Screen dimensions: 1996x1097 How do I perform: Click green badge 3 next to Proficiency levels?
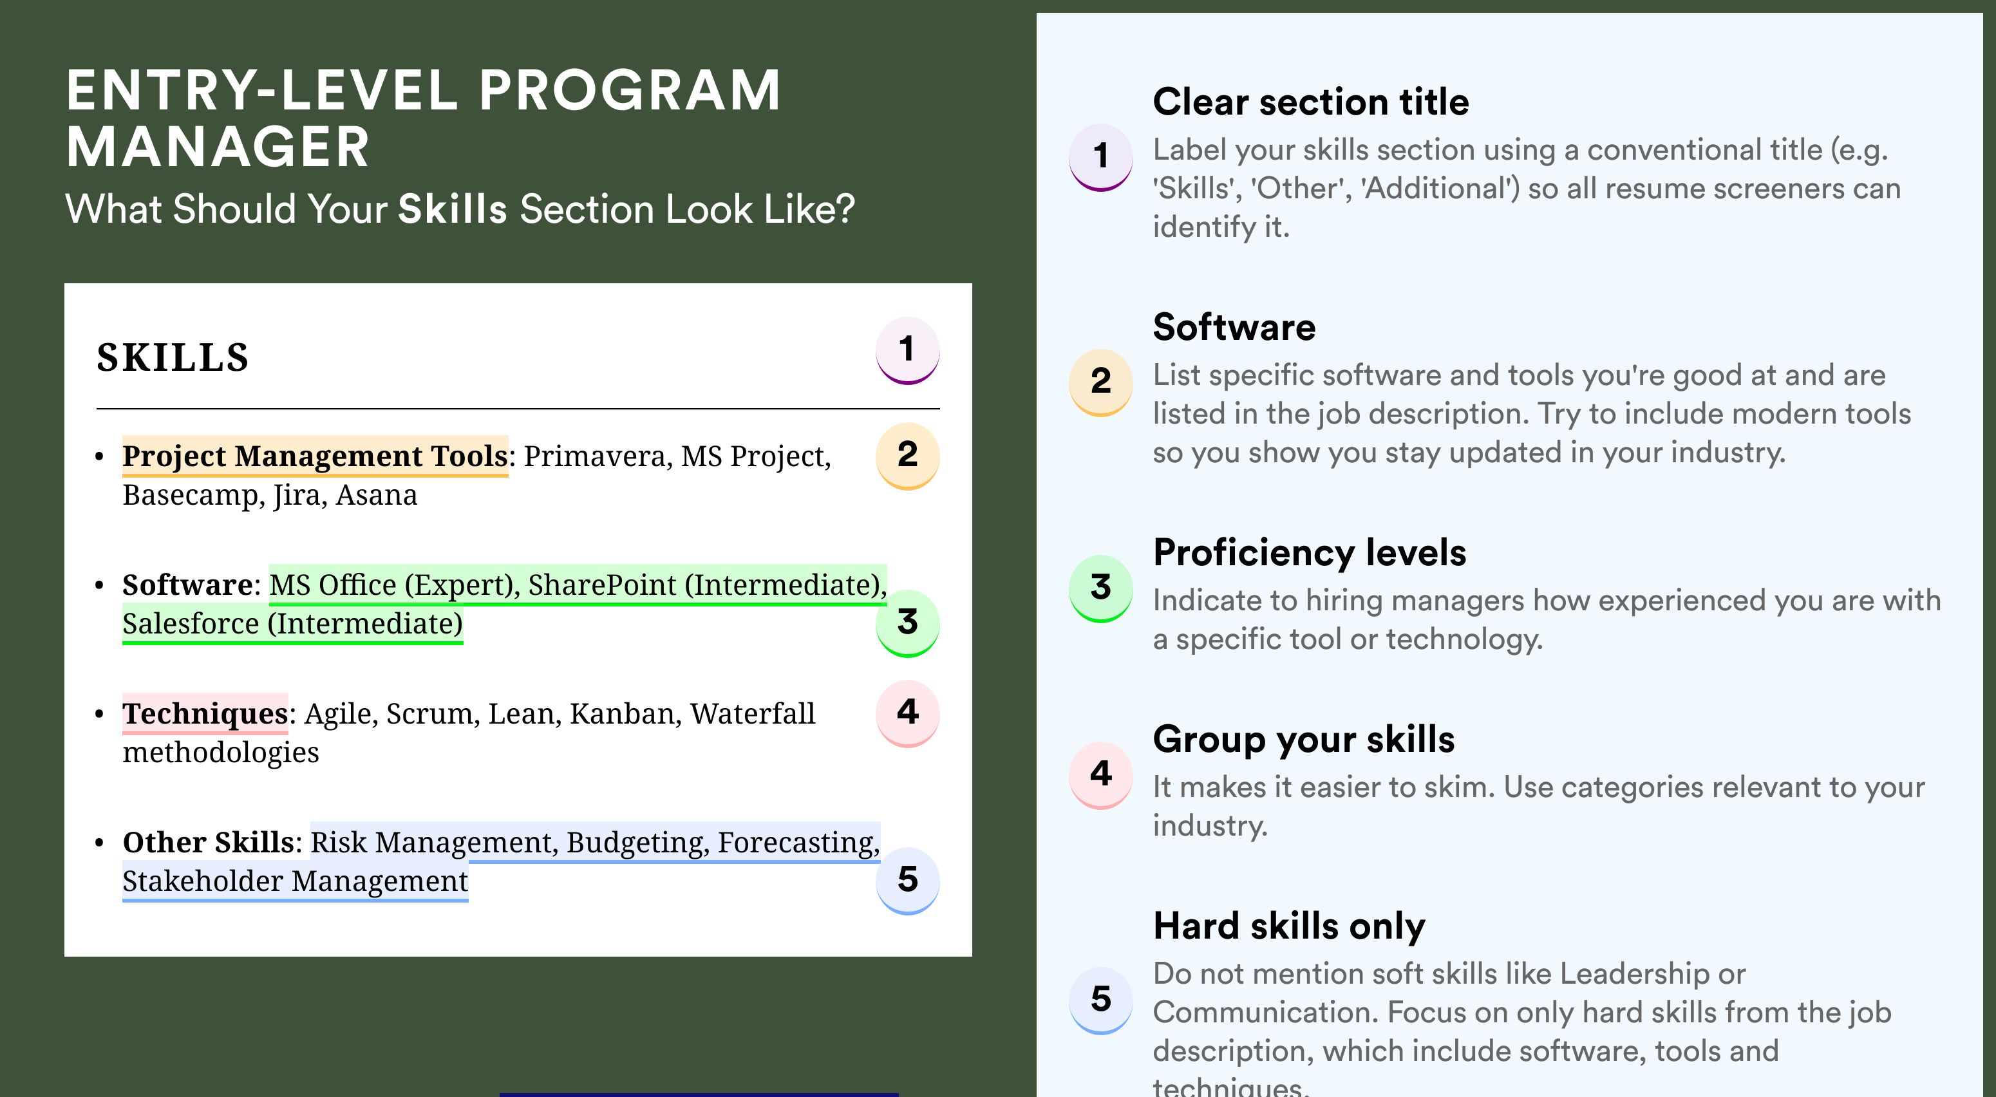pos(1101,588)
